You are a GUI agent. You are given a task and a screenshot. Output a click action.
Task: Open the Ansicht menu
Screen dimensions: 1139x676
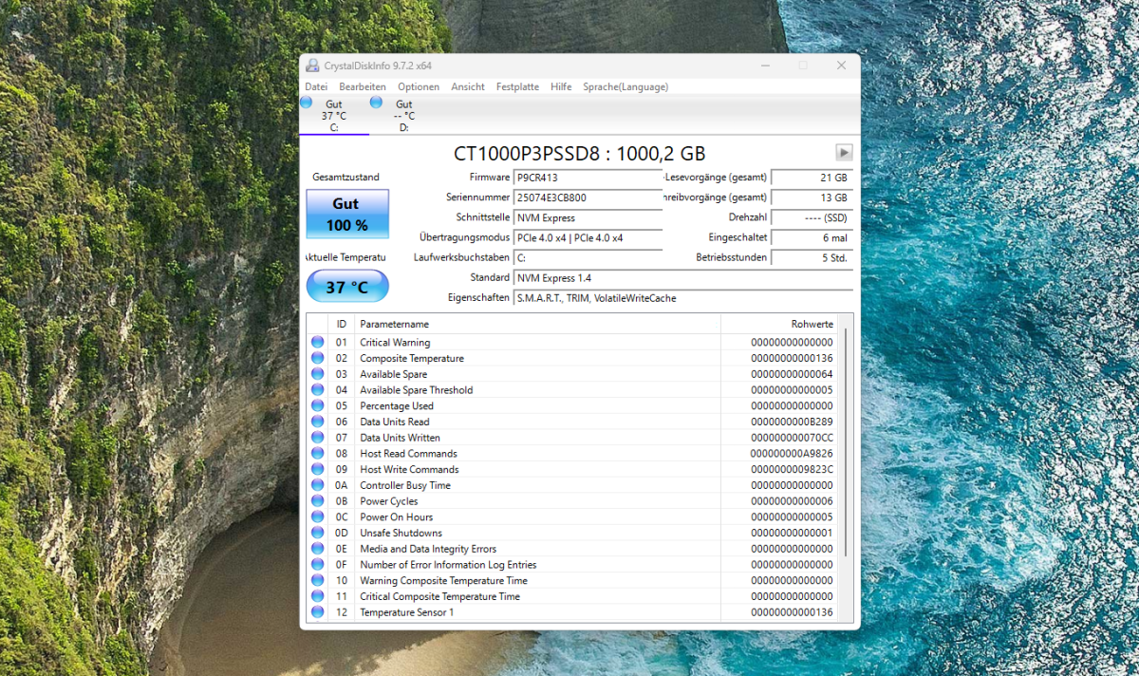(467, 86)
